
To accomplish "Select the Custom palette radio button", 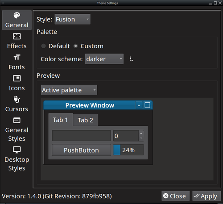I will point(76,46).
